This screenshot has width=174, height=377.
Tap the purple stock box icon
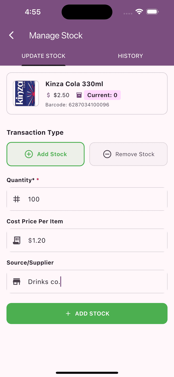79,95
